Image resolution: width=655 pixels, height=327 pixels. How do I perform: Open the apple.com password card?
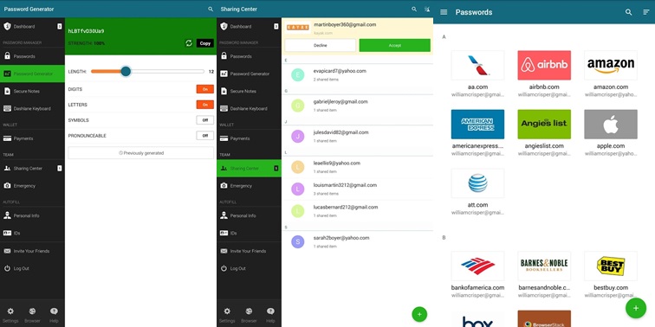(611, 133)
